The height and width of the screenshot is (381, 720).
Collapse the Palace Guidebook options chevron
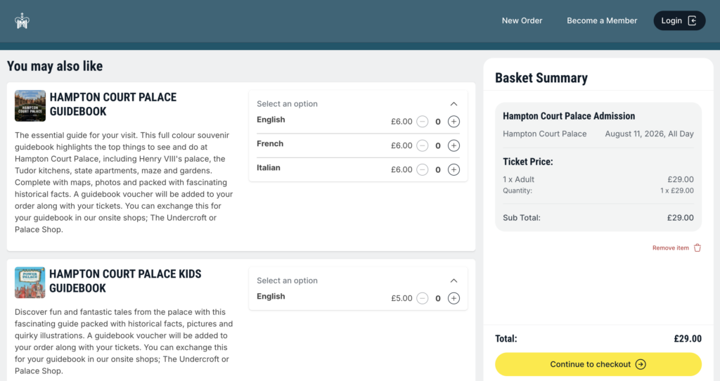[x=454, y=104]
